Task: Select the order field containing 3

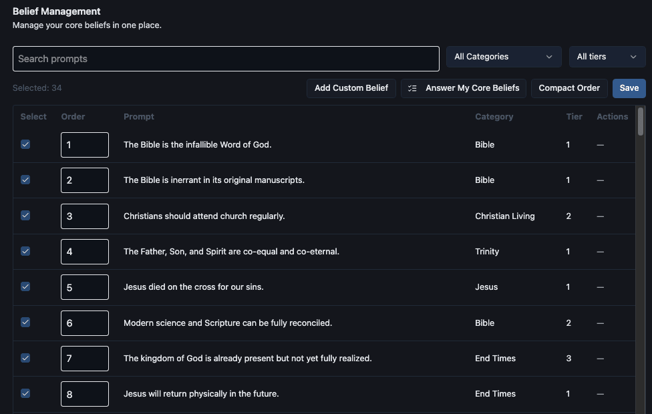Action: click(85, 216)
